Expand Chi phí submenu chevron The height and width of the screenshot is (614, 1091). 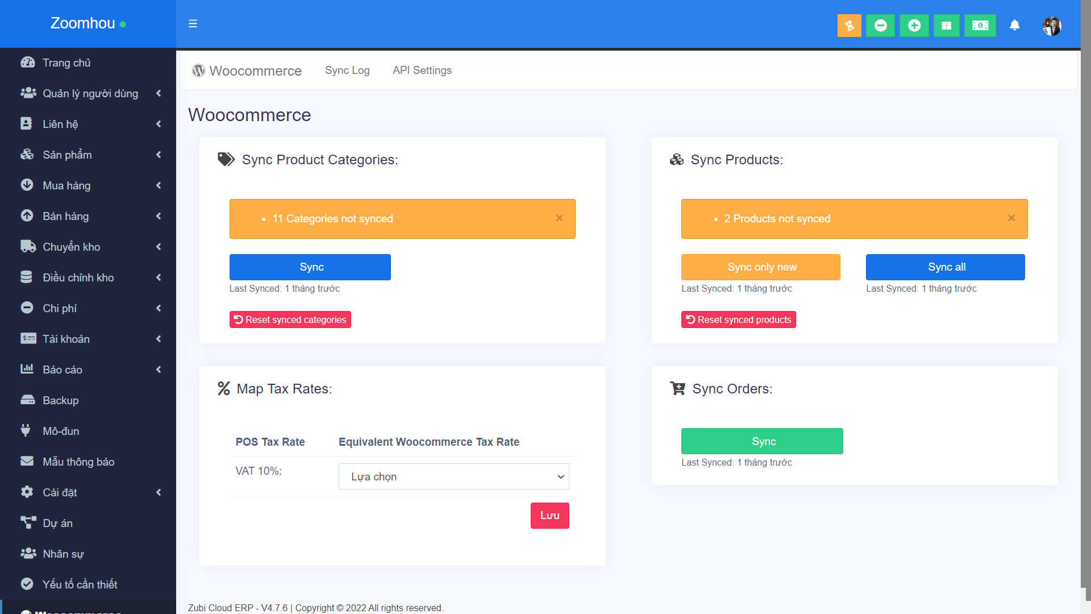pos(159,308)
